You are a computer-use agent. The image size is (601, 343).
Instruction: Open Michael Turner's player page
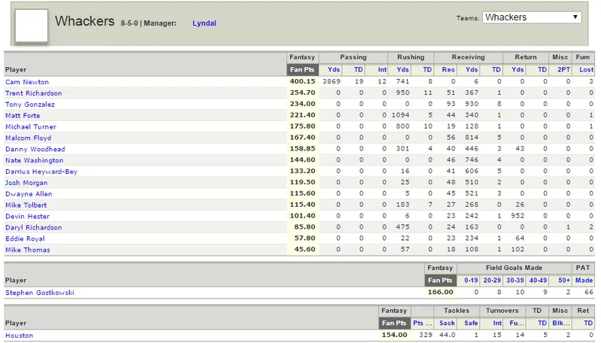31,126
